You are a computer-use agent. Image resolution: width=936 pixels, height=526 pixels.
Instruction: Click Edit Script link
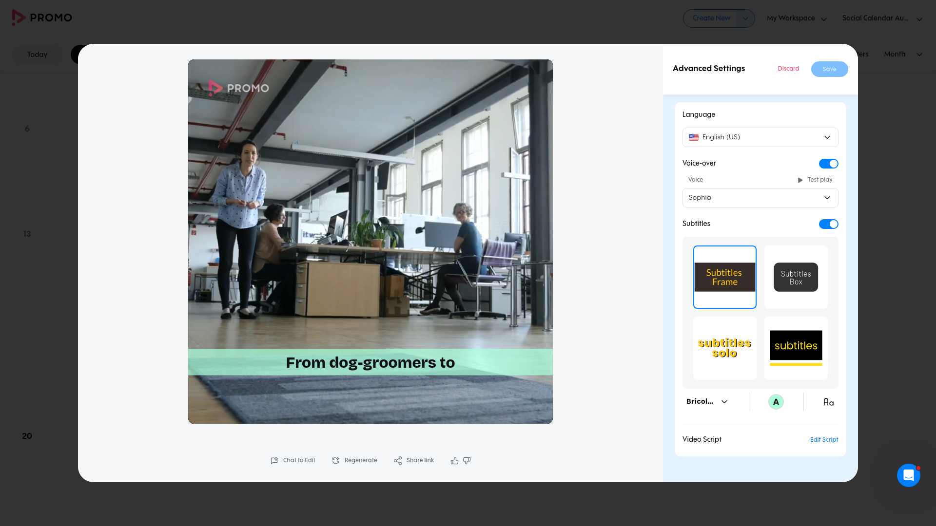[x=824, y=440]
